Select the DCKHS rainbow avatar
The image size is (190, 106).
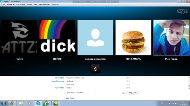click(57, 38)
